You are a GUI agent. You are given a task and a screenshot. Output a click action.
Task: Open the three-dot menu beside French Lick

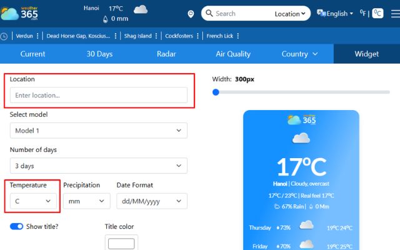point(237,36)
